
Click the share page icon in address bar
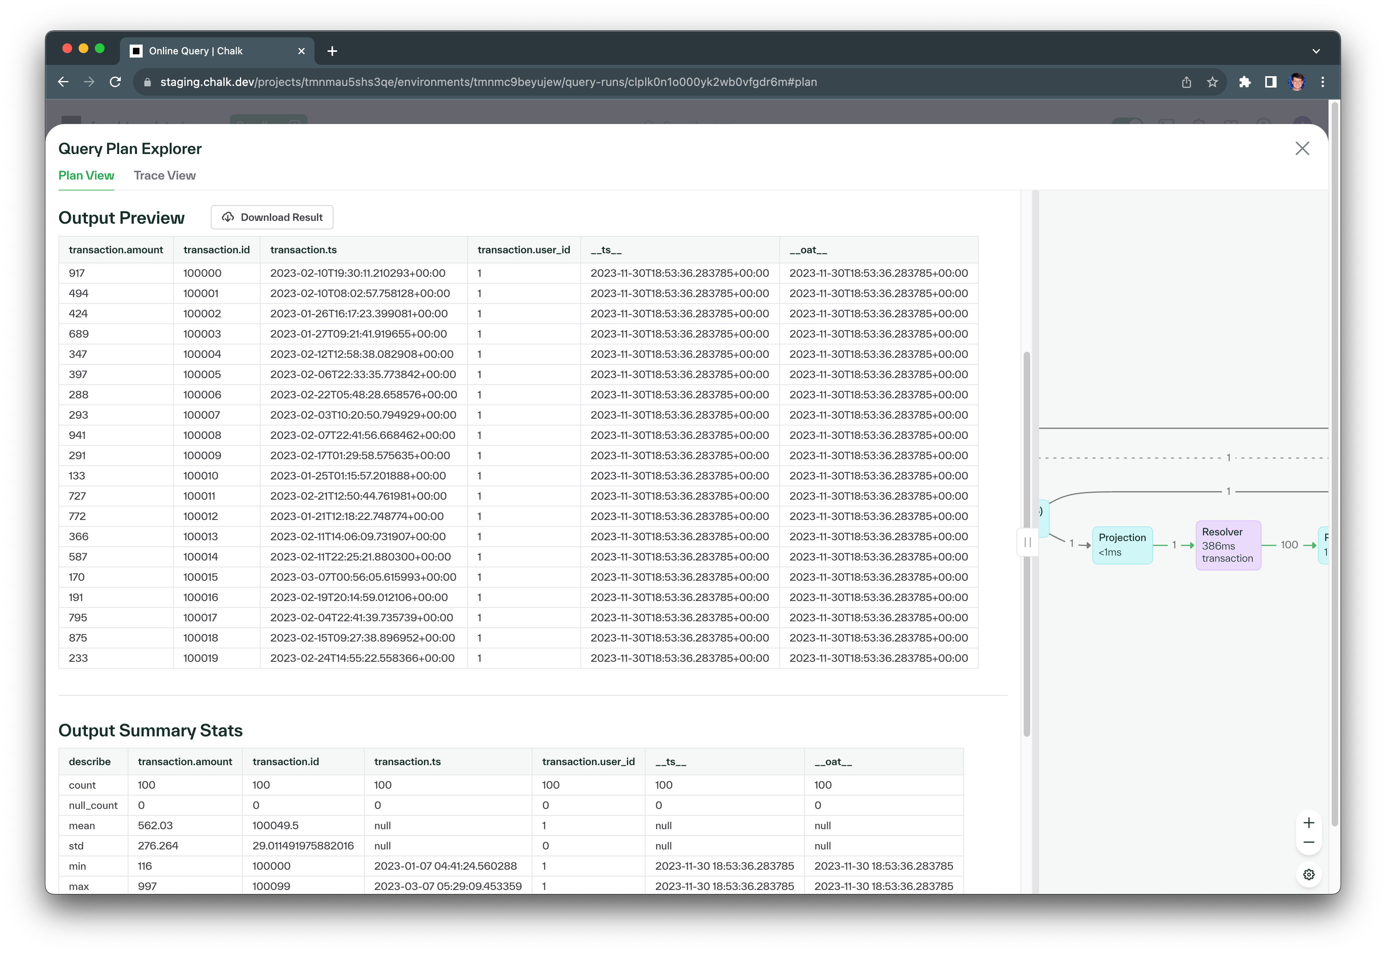tap(1186, 82)
